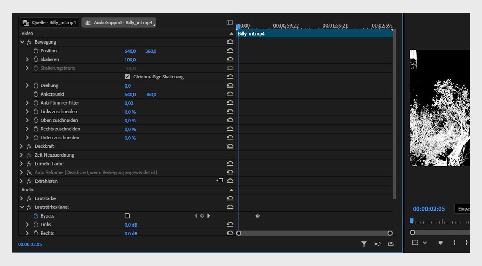The width and height of the screenshot is (482, 266).
Task: Reset the Unten zuschneiden parameter
Action: pyautogui.click(x=230, y=138)
